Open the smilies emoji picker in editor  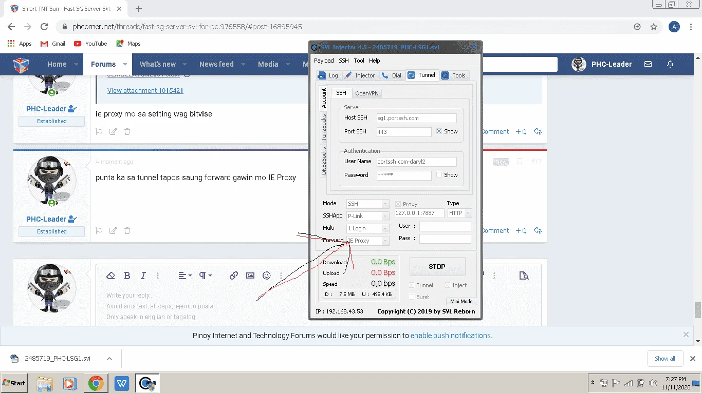pos(267,275)
